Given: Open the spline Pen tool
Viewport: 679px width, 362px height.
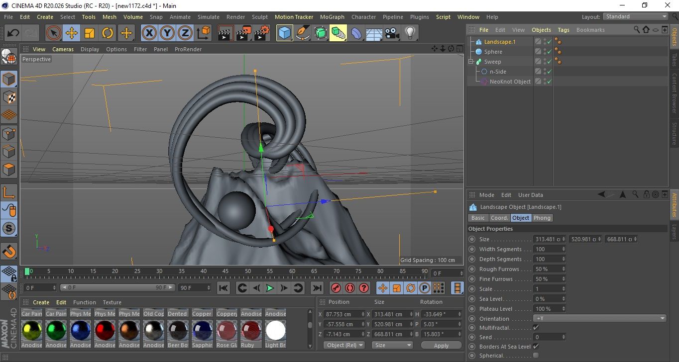Looking at the screenshot, I should coord(302,33).
